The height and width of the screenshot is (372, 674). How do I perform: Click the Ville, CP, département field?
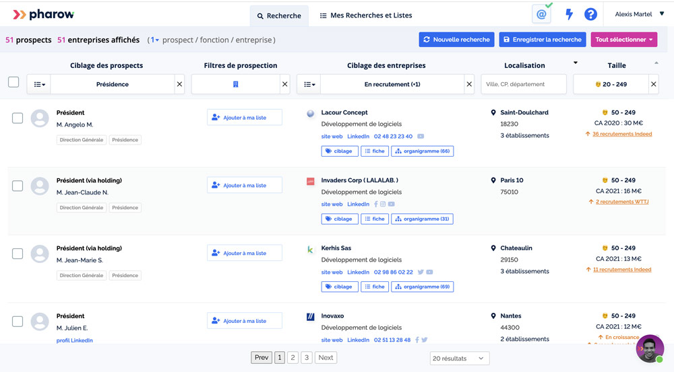524,84
